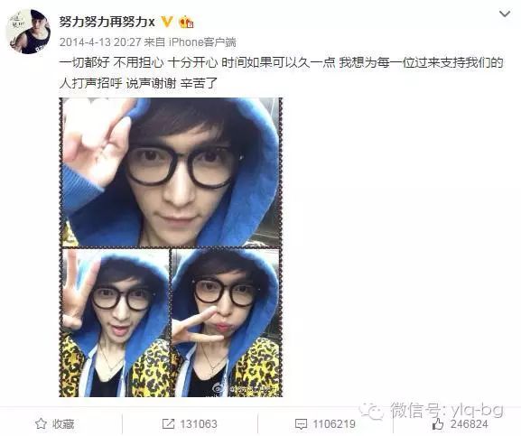Enlarge the large top selfie photo
This screenshot has height=436, width=521.
pyautogui.click(x=172, y=172)
